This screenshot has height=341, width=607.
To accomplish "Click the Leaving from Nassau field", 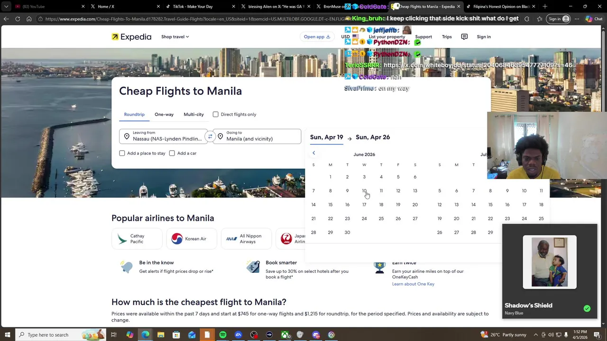I will pos(163,136).
